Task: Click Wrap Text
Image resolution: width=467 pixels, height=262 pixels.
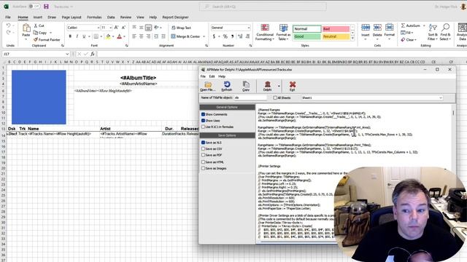Action: click(181, 28)
